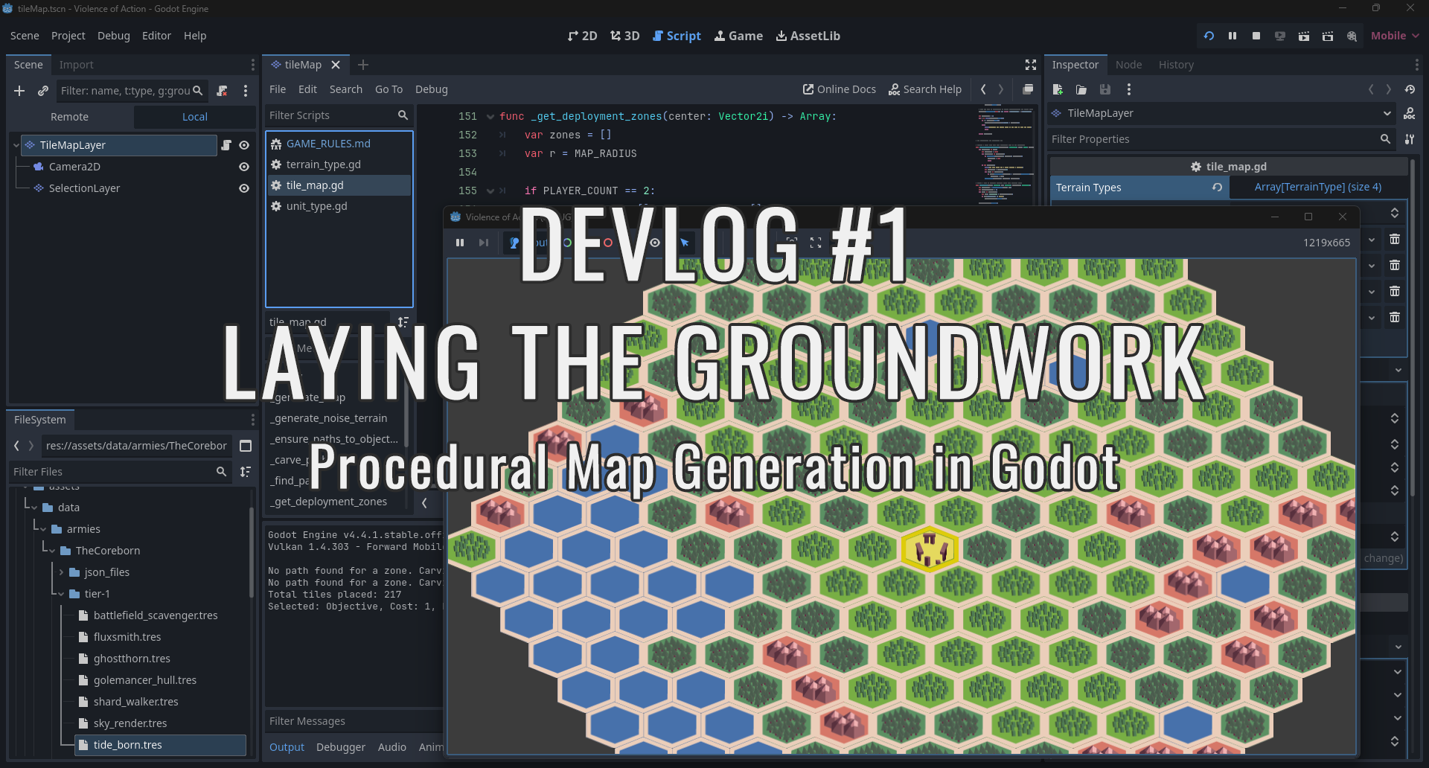Open Search Help in the script editor

[x=925, y=89]
